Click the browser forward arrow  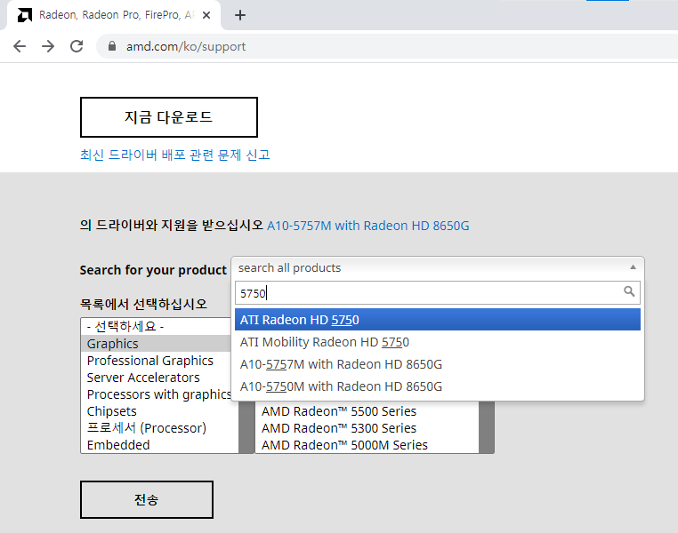coord(48,46)
